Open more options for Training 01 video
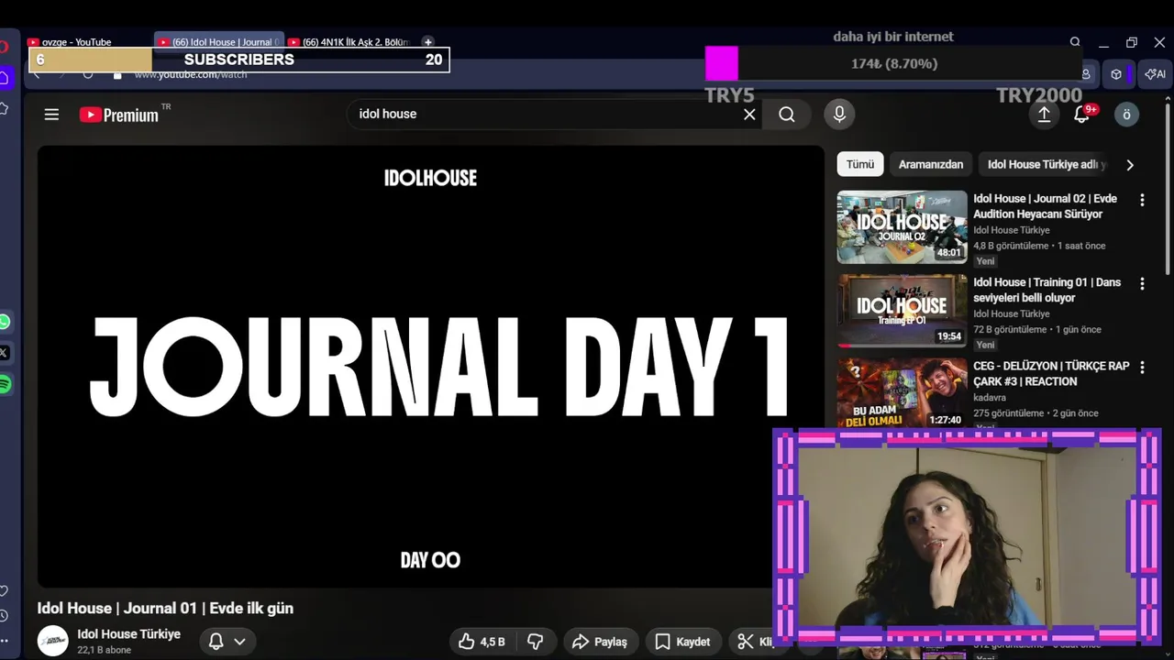This screenshot has width=1174, height=660. 1142,284
